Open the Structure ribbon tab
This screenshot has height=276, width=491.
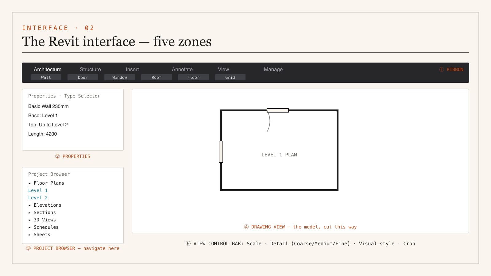(90, 69)
